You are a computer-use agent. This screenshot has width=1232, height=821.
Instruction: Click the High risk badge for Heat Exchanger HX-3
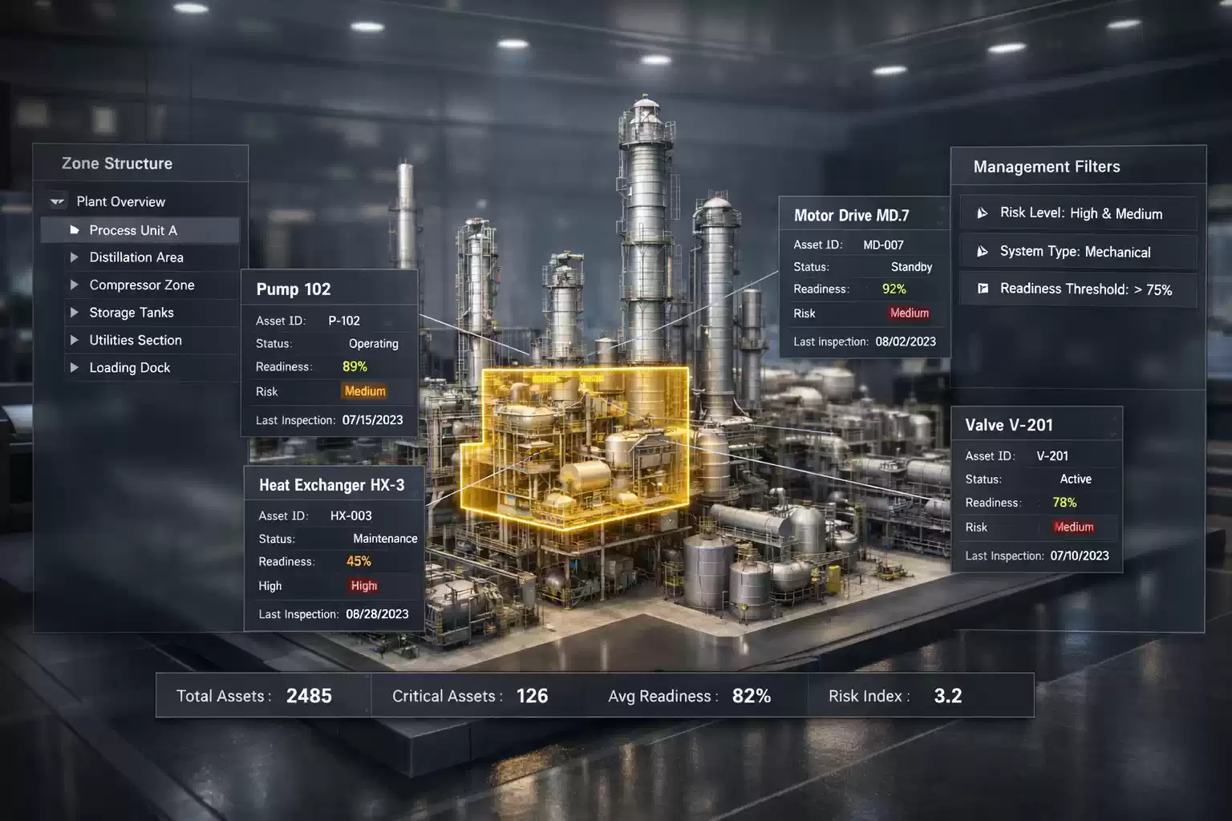point(363,585)
